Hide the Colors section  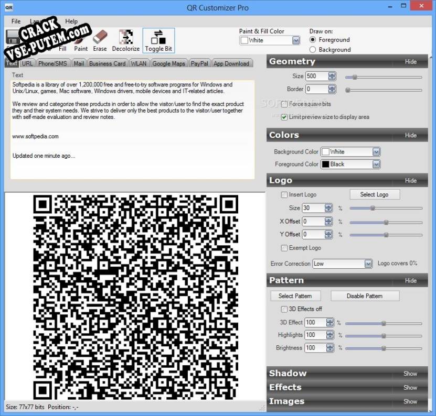tap(411, 135)
